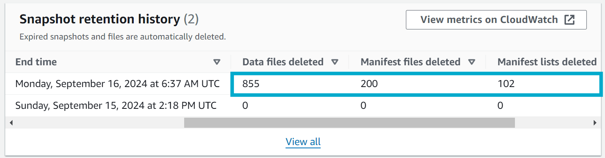The image size is (605, 158).
Task: Select the Manifest lists deleted header
Action: [547, 62]
